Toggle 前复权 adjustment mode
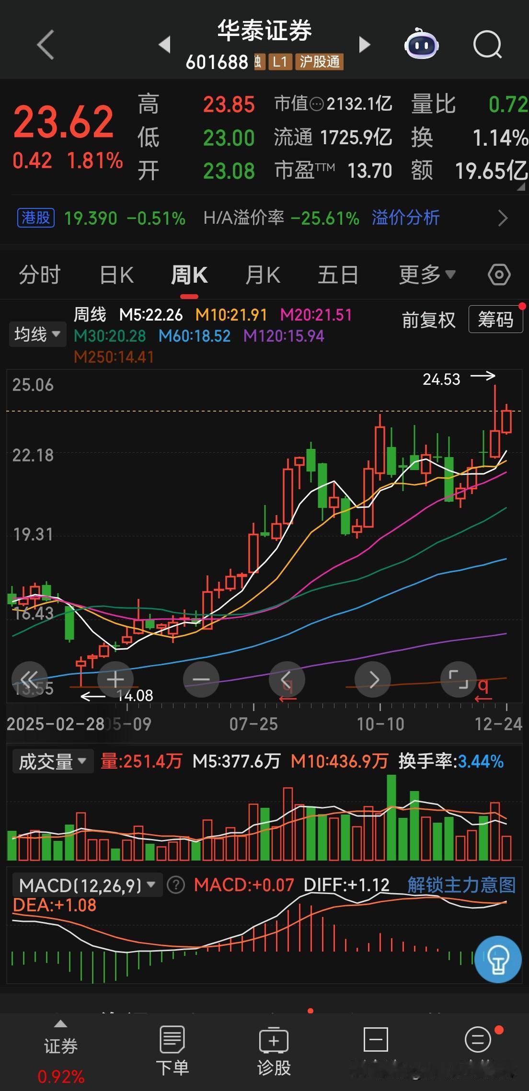The image size is (529, 1091). tap(428, 320)
